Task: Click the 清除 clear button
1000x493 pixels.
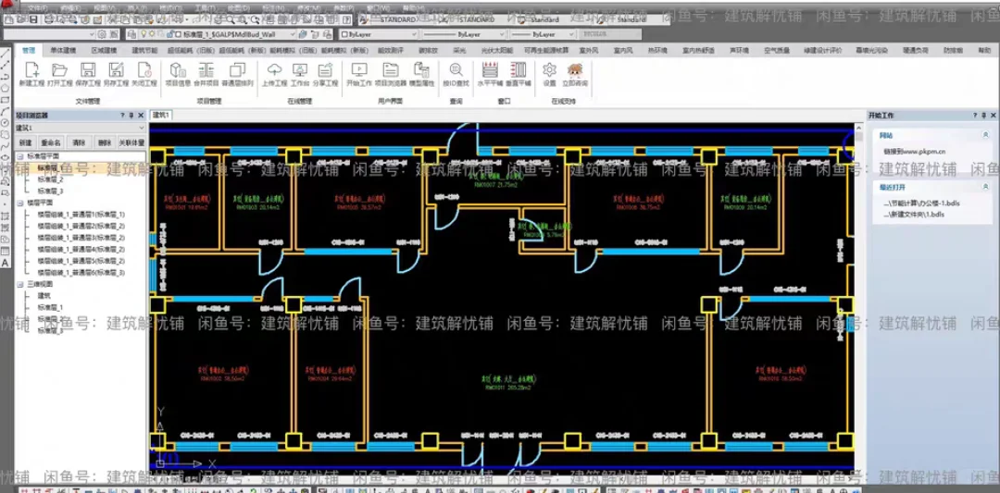Action: tap(79, 142)
